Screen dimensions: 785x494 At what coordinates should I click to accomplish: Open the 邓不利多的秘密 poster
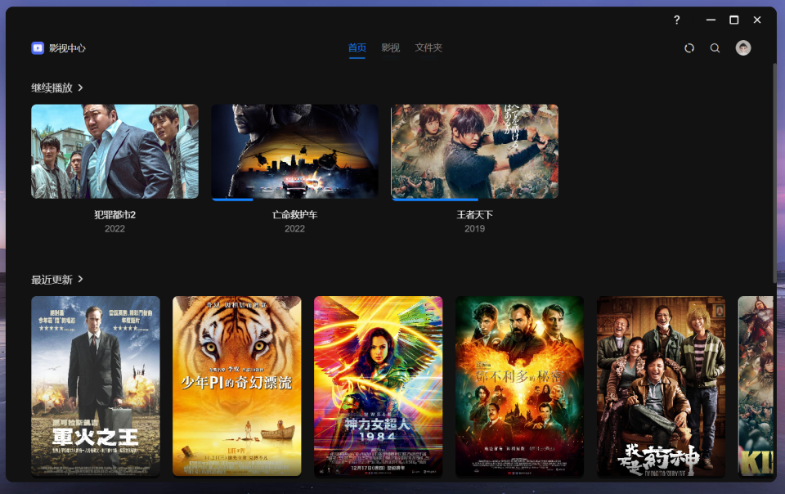click(x=520, y=386)
